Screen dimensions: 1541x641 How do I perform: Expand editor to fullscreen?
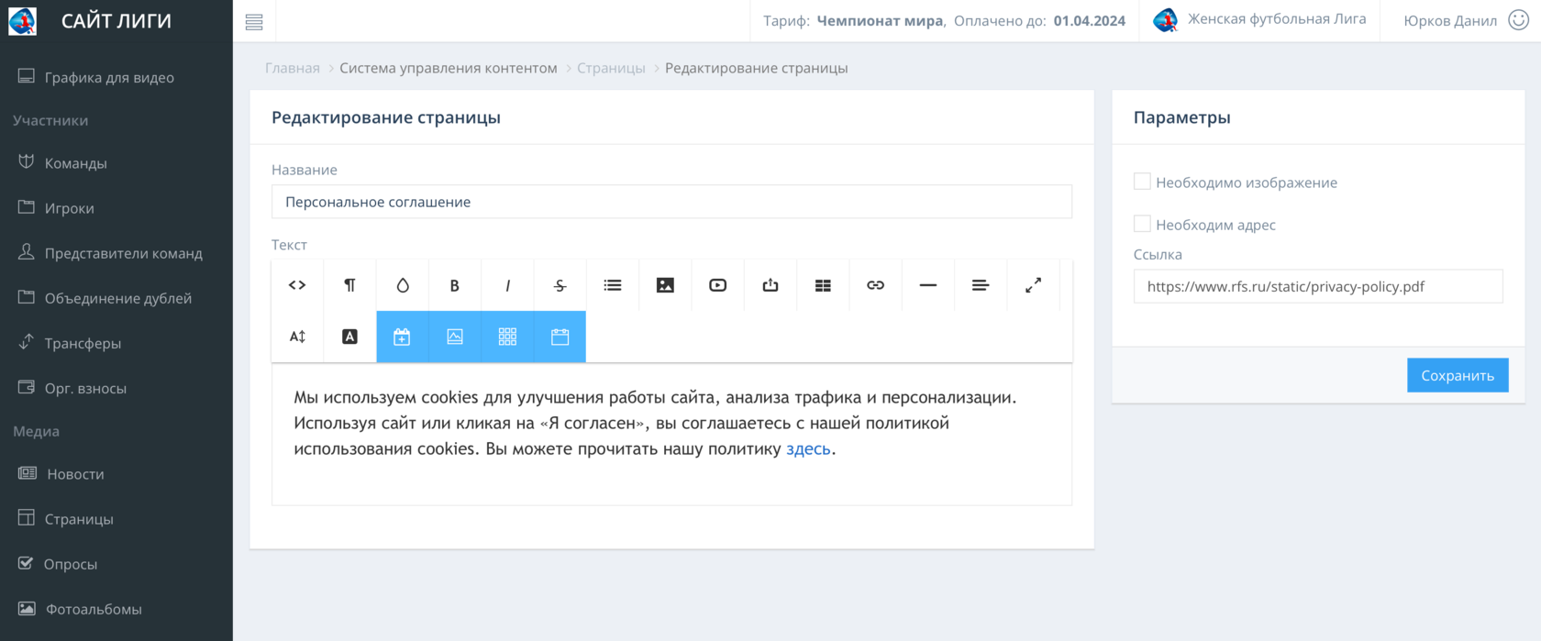pos(1033,285)
